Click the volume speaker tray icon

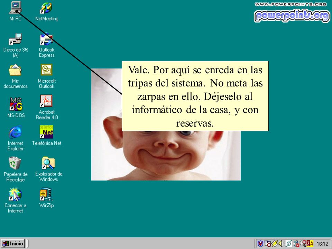[280, 243]
